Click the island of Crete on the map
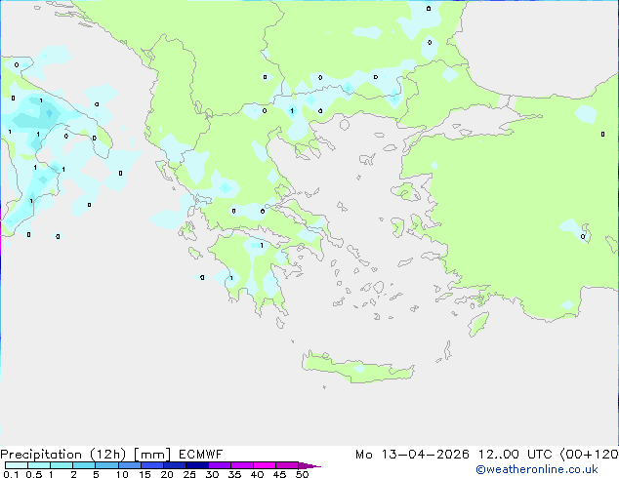 357,369
